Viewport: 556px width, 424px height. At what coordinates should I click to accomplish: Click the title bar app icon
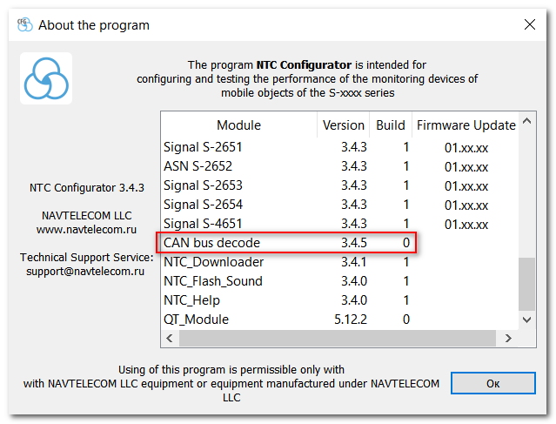(x=26, y=25)
